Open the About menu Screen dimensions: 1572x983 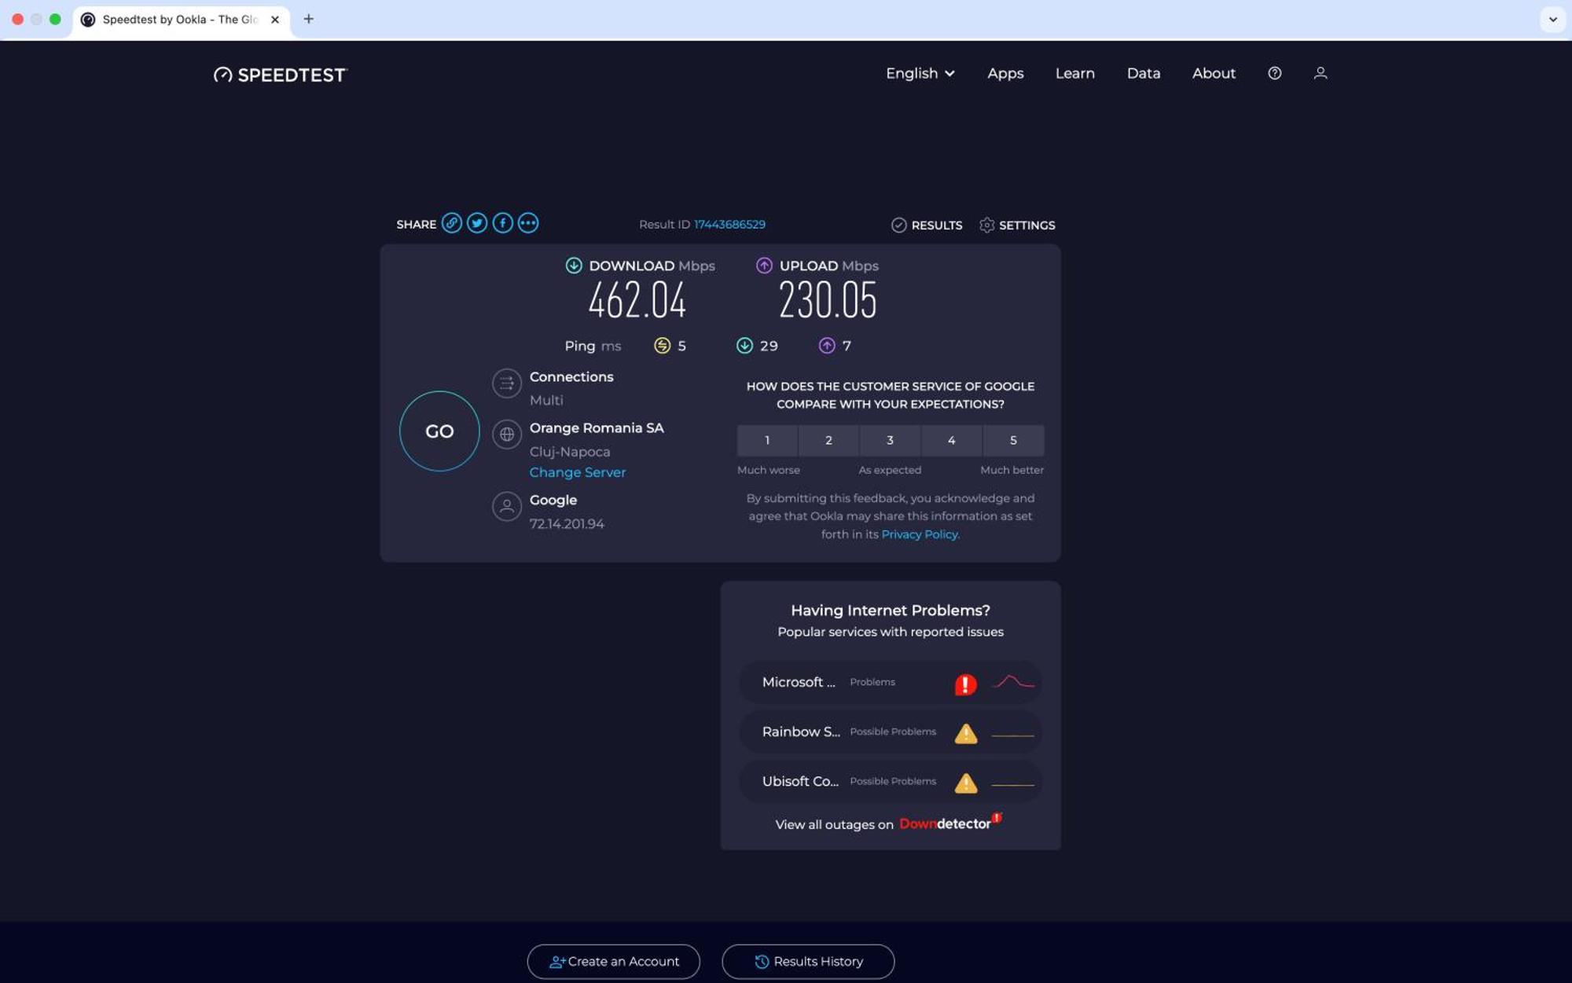point(1214,73)
